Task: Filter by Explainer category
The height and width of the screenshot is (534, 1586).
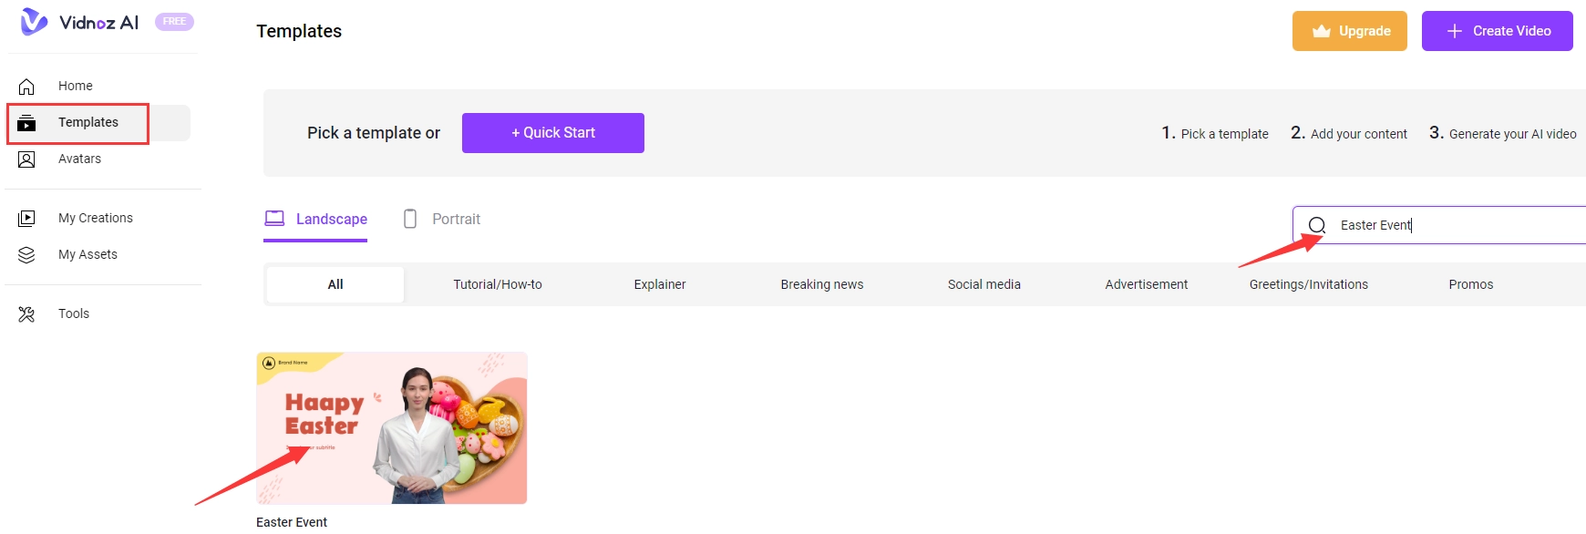Action: pyautogui.click(x=660, y=284)
